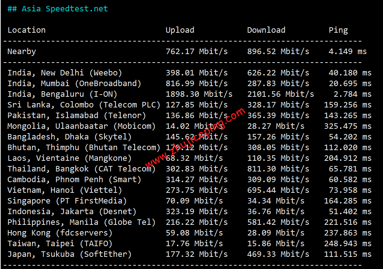Click Tsukuba download '469.33 Mbit/s'

[x=278, y=254]
